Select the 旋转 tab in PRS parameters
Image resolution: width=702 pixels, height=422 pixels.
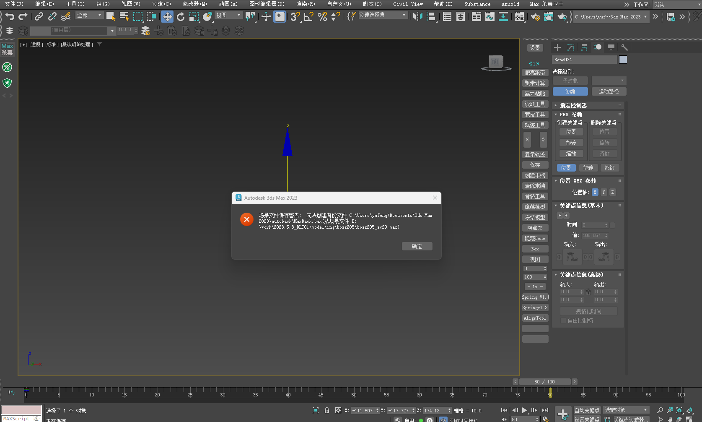click(x=588, y=168)
